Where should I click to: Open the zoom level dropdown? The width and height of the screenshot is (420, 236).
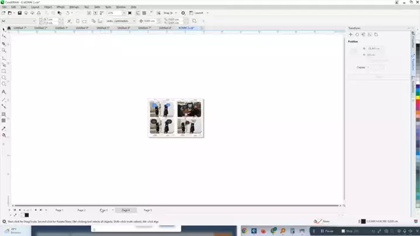tap(123, 13)
